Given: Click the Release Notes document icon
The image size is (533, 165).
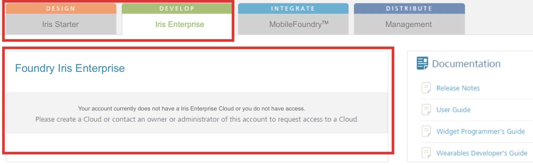Looking at the screenshot, I should [x=426, y=88].
